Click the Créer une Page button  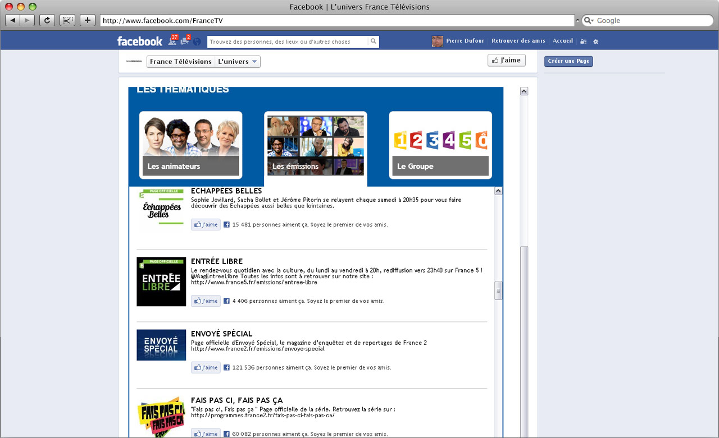pos(568,61)
